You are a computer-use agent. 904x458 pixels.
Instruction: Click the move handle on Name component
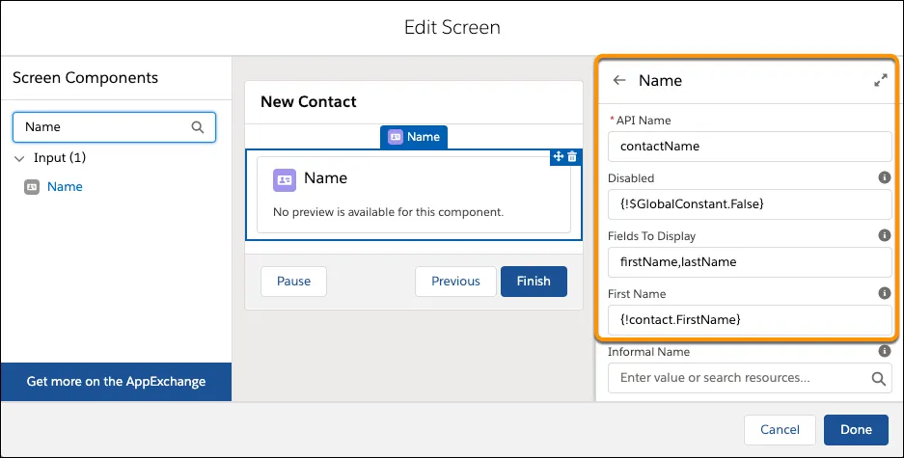558,156
